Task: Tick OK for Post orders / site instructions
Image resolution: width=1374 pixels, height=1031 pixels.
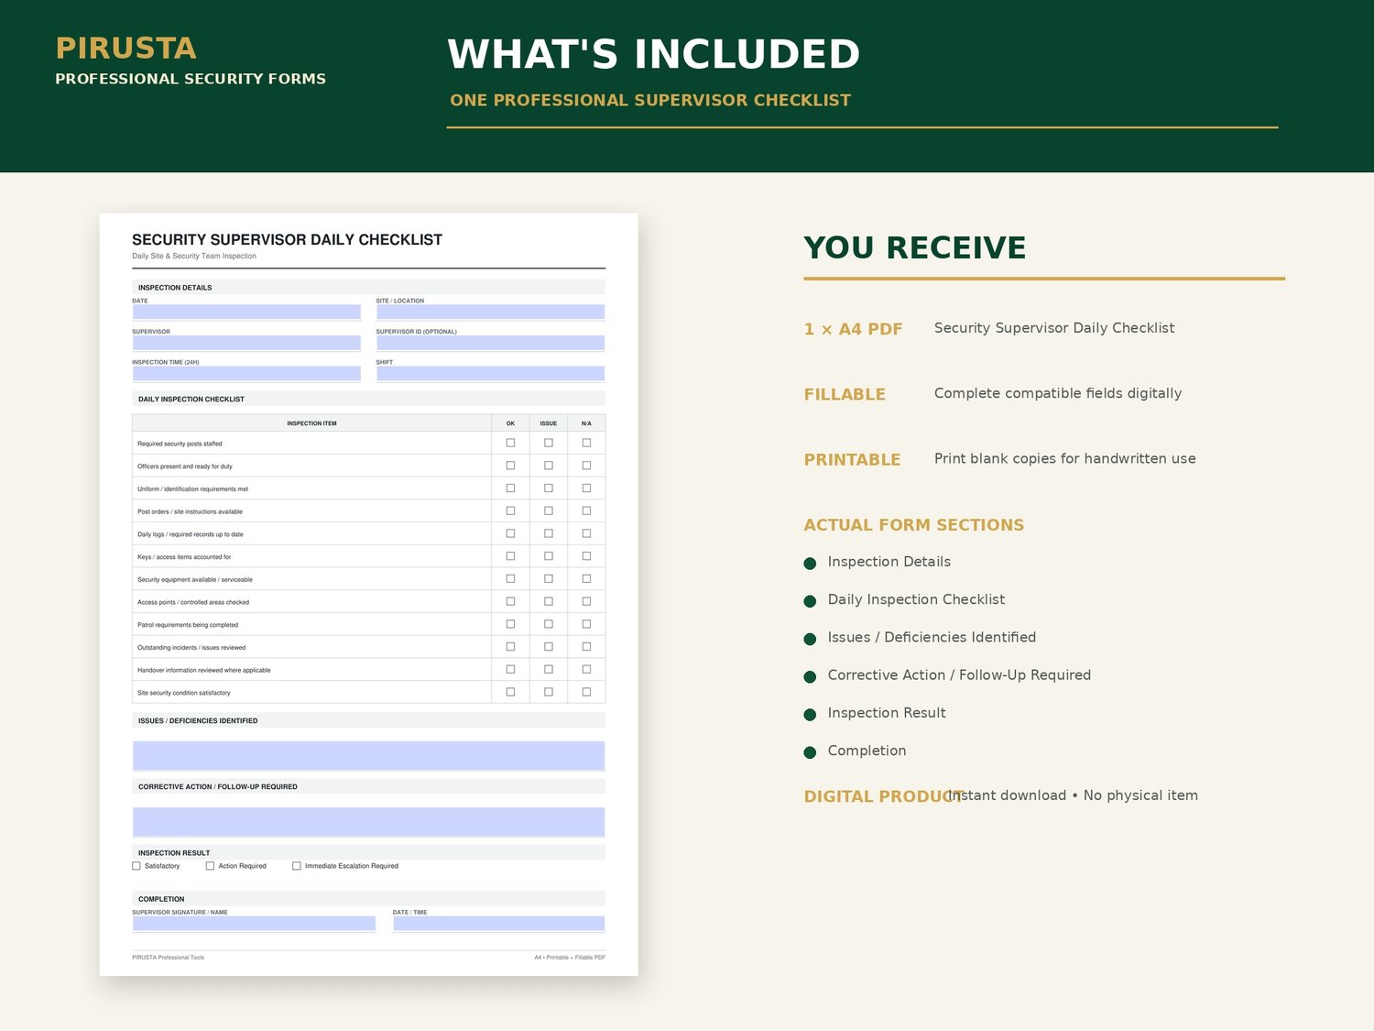Action: click(x=510, y=510)
